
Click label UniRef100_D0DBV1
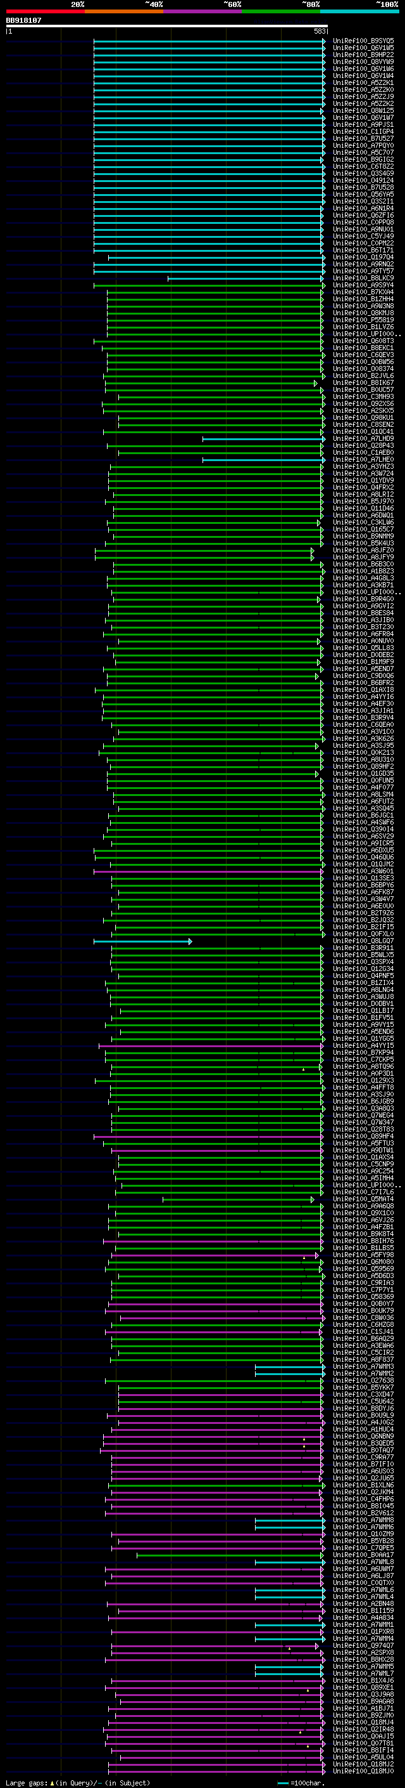pyautogui.click(x=363, y=1003)
